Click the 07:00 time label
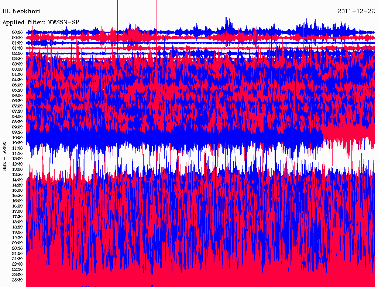Viewport: 378px width, 287px height. [x=17, y=106]
